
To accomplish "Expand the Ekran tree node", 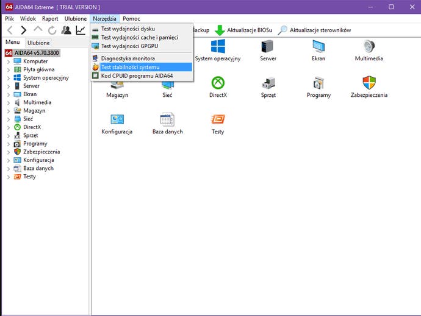I will (x=9, y=94).
